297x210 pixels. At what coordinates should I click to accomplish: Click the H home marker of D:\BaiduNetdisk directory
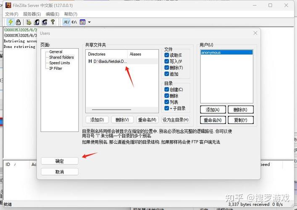point(90,61)
